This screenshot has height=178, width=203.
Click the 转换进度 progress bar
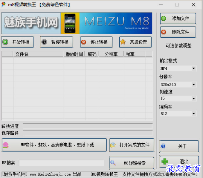coord(88,126)
